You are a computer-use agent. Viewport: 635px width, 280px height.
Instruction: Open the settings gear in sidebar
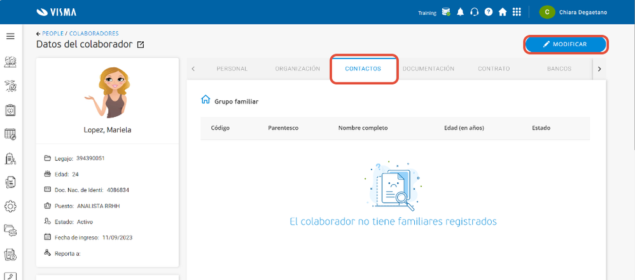pyautogui.click(x=10, y=206)
